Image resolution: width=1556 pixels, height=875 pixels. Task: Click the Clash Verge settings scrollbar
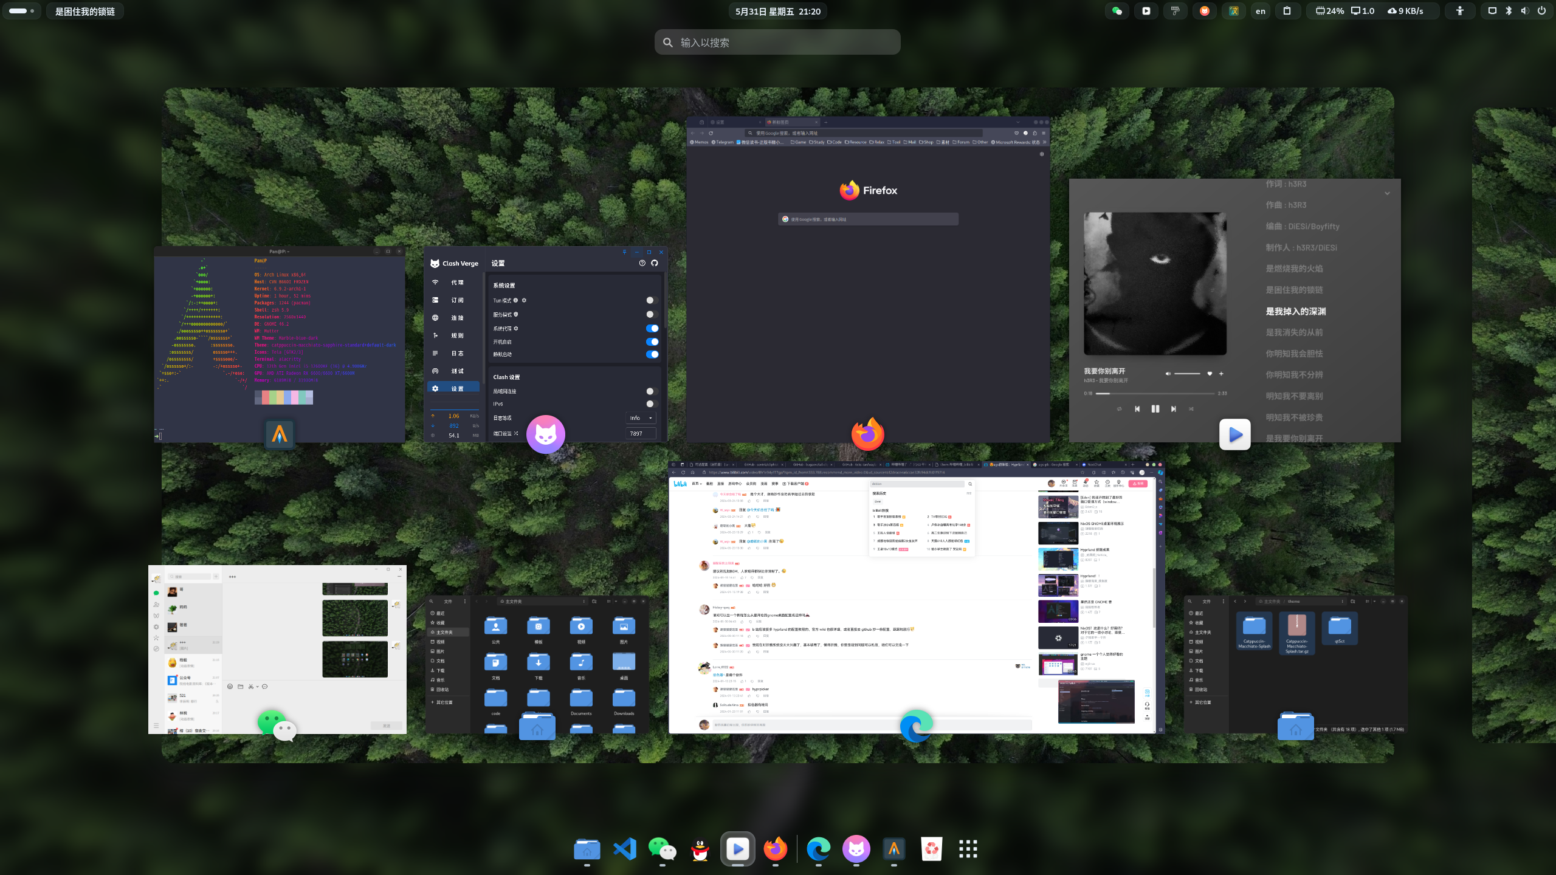pyautogui.click(x=665, y=300)
